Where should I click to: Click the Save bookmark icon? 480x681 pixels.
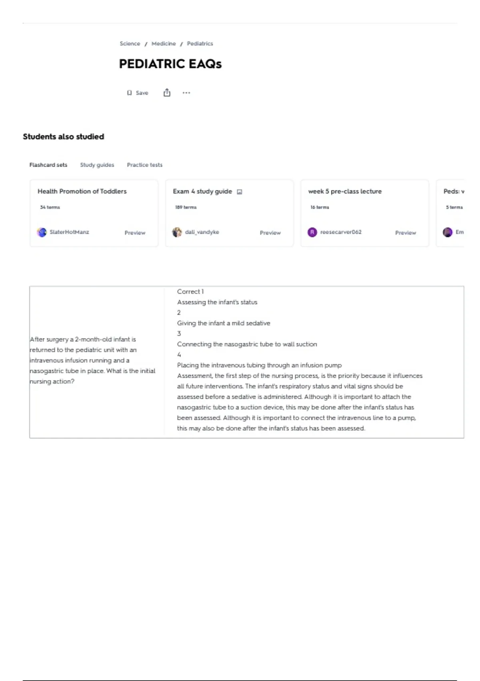click(129, 93)
